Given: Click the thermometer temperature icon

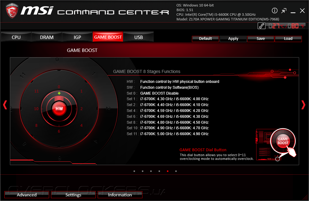Looking at the screenshot, I should (x=261, y=26).
